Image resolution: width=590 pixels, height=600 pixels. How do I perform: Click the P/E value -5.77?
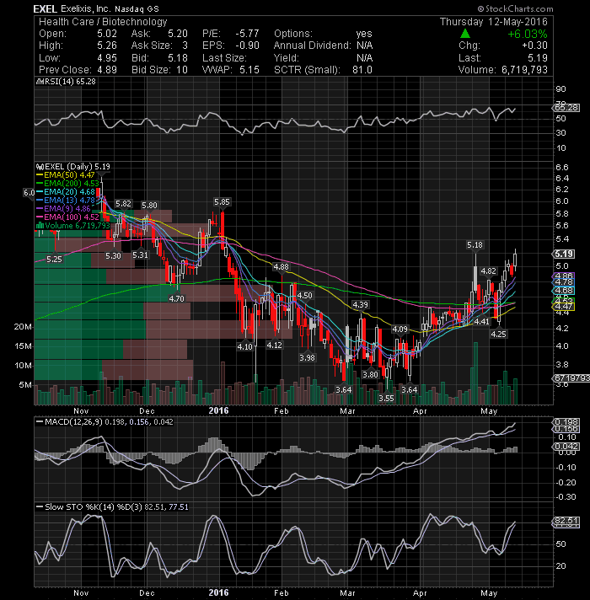(247, 34)
